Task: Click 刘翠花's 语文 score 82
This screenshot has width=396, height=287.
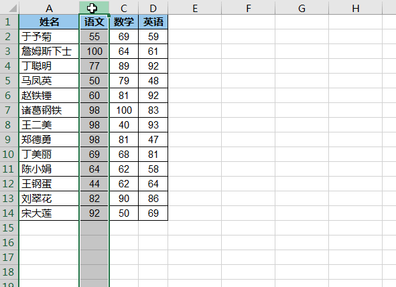Action: [94, 198]
